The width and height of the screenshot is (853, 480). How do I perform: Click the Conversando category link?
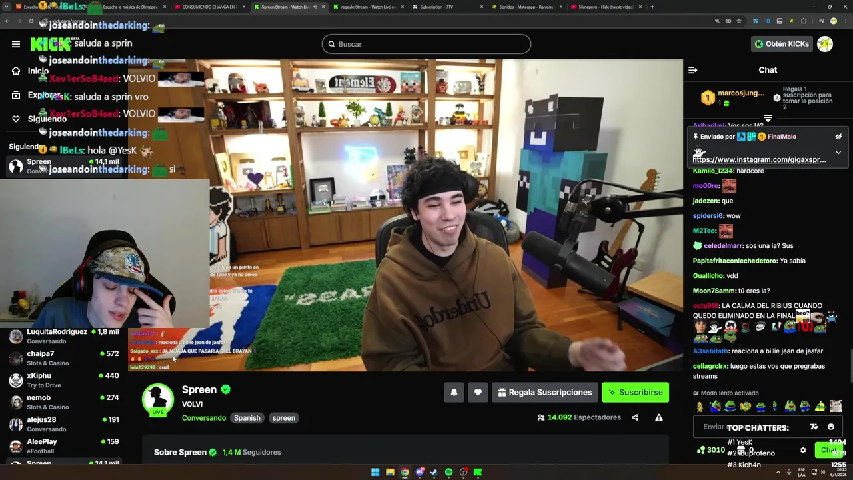(204, 418)
